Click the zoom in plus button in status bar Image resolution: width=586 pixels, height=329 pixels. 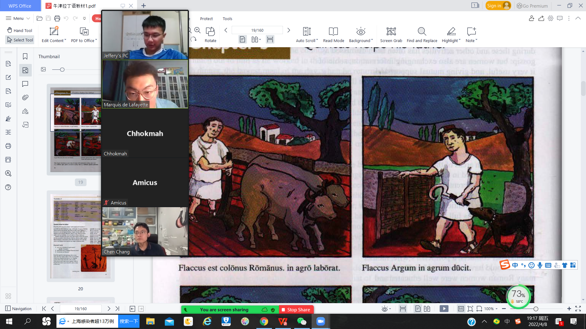pos(569,309)
